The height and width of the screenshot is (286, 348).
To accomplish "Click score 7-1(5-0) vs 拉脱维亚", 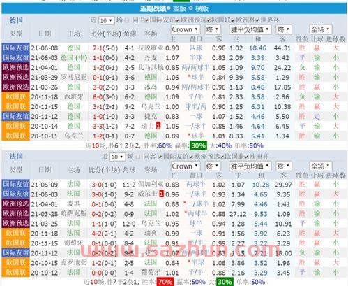I will 105,48.
